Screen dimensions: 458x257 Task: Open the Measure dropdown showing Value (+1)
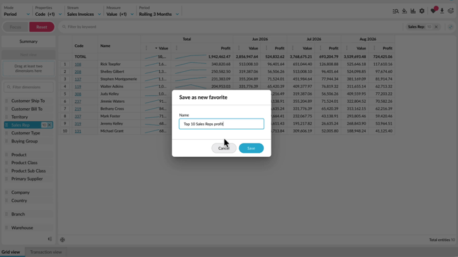120,11
